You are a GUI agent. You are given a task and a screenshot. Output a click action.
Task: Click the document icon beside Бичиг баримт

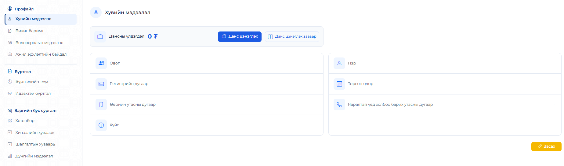pyautogui.click(x=10, y=31)
